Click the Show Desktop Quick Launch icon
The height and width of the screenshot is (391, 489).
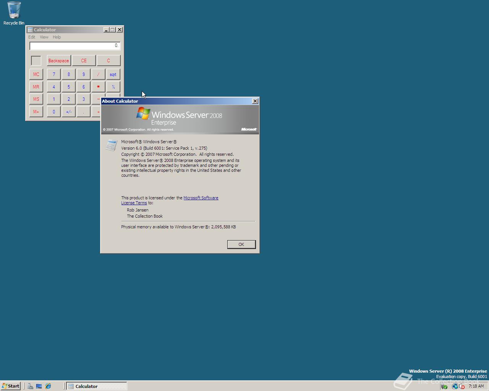(x=39, y=386)
